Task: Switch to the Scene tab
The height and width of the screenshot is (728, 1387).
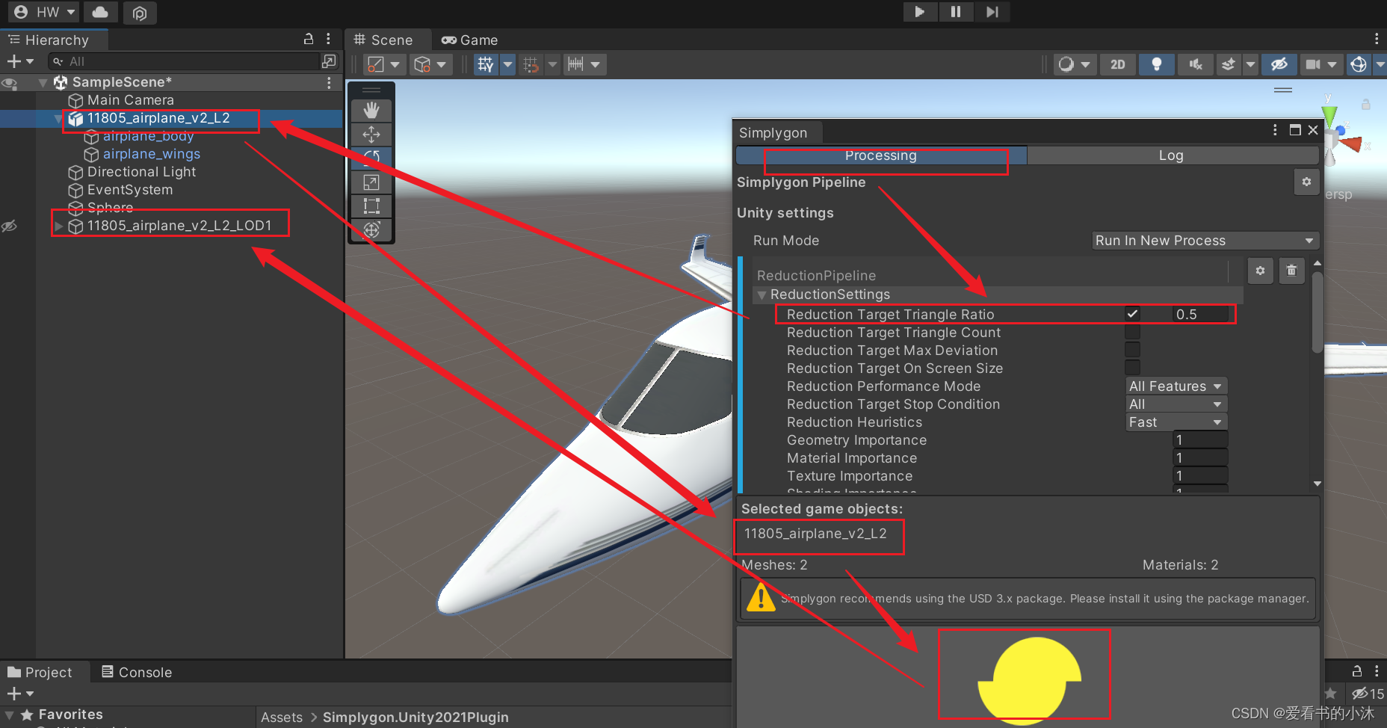Action: 384,40
